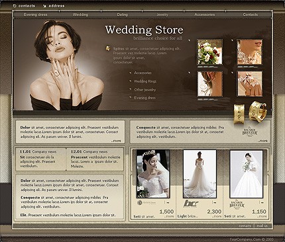Viewport: 285px width, 242px height.
Task: Click .more under the 1,500 dress
Action: click(x=169, y=217)
